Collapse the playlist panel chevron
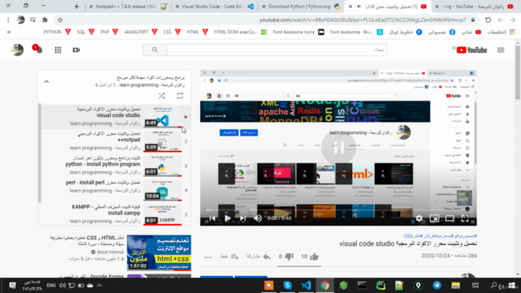521x293 pixels. tap(46, 81)
